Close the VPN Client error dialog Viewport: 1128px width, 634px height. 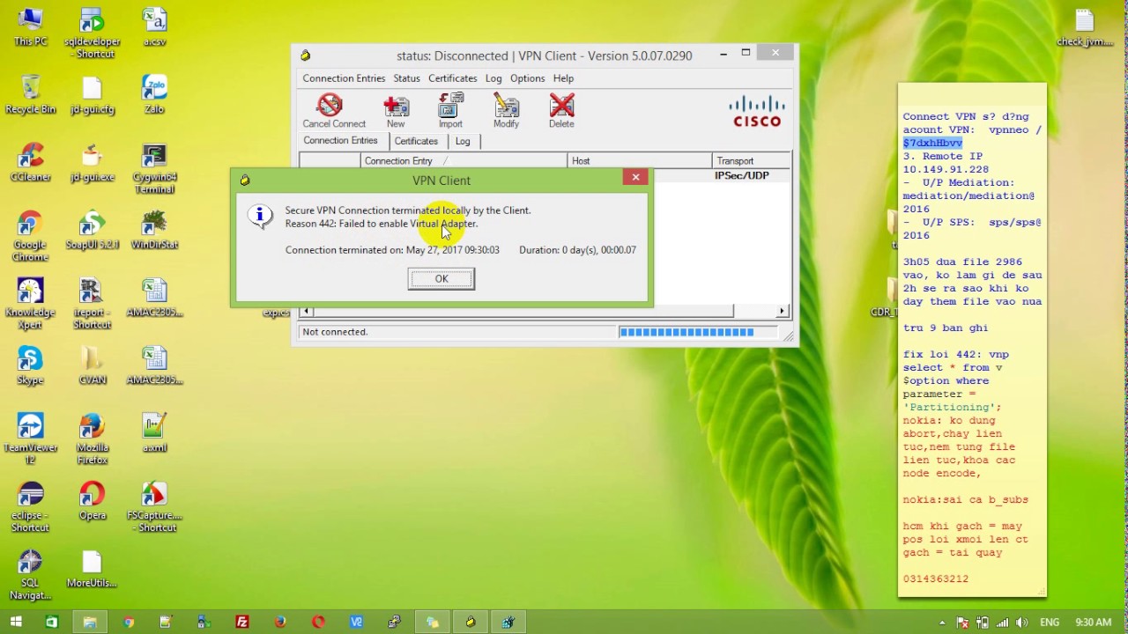[x=635, y=178]
